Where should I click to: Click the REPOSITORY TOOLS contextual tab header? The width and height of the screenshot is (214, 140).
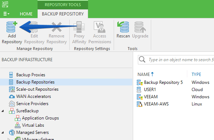63,5
